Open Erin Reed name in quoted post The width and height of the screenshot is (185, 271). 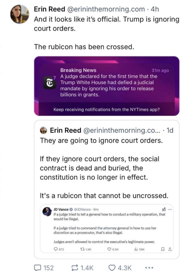[x=66, y=130]
